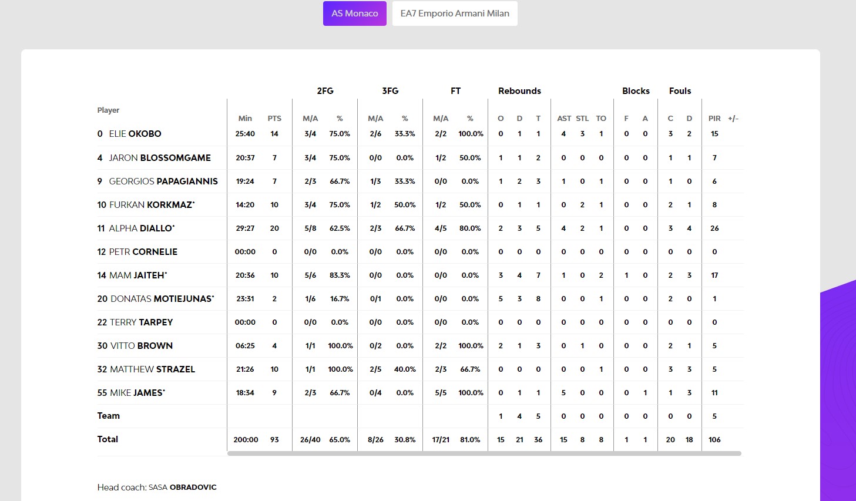Click Jaiteh's 2FG percentage 83.3%
856x501 pixels.
coord(340,275)
